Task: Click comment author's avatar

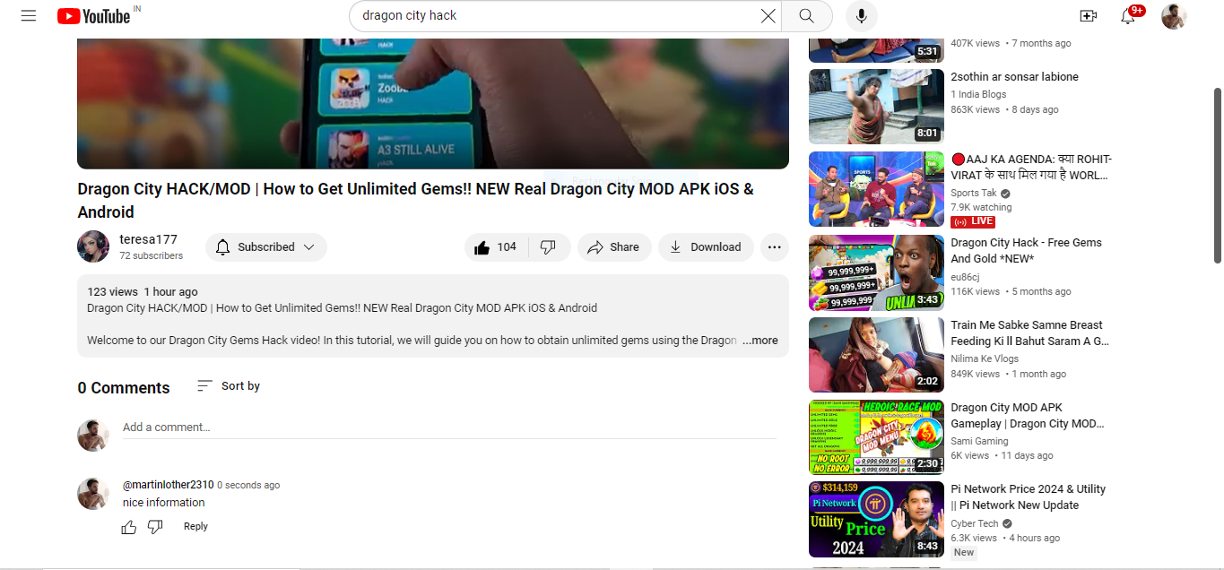Action: point(93,494)
